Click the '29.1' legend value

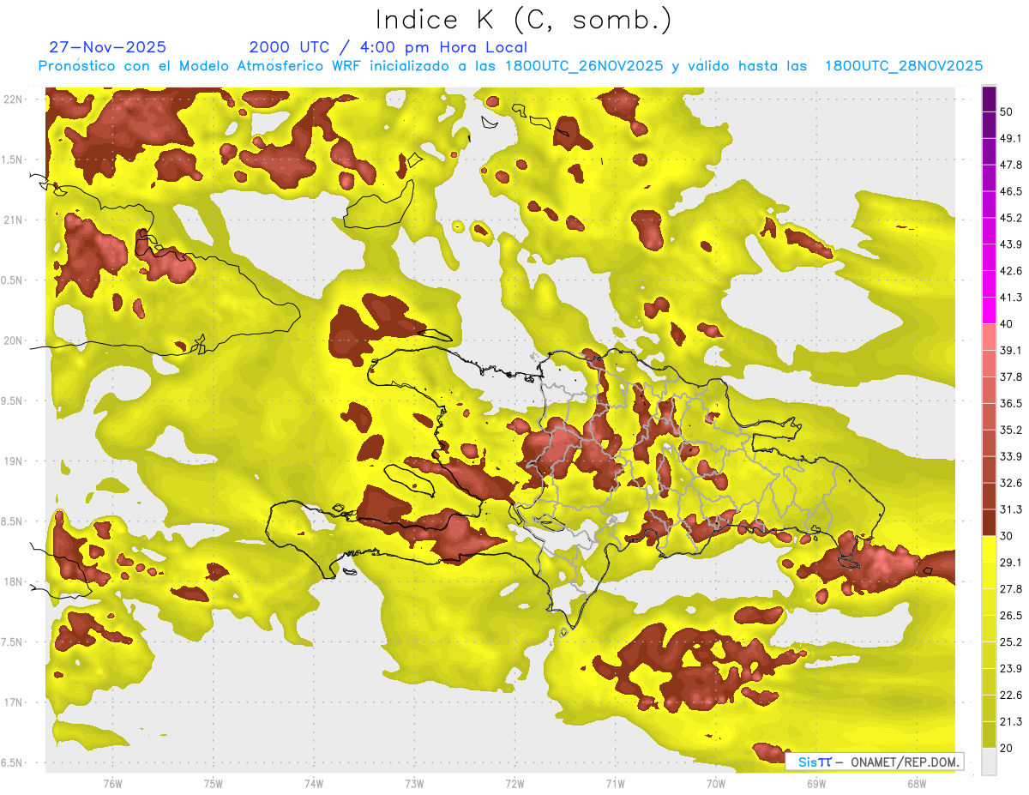(1011, 563)
